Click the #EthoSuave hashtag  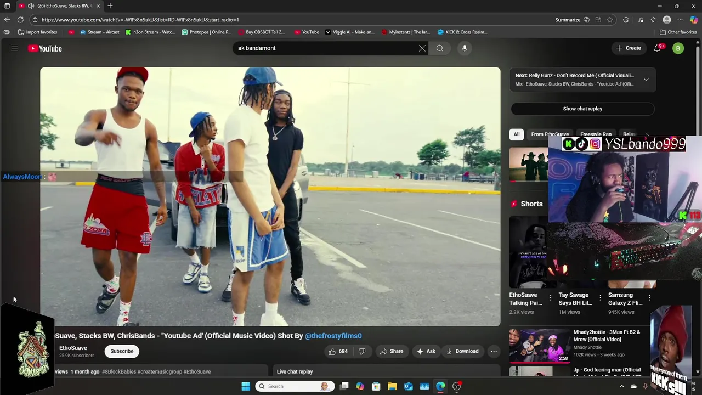[x=197, y=371]
